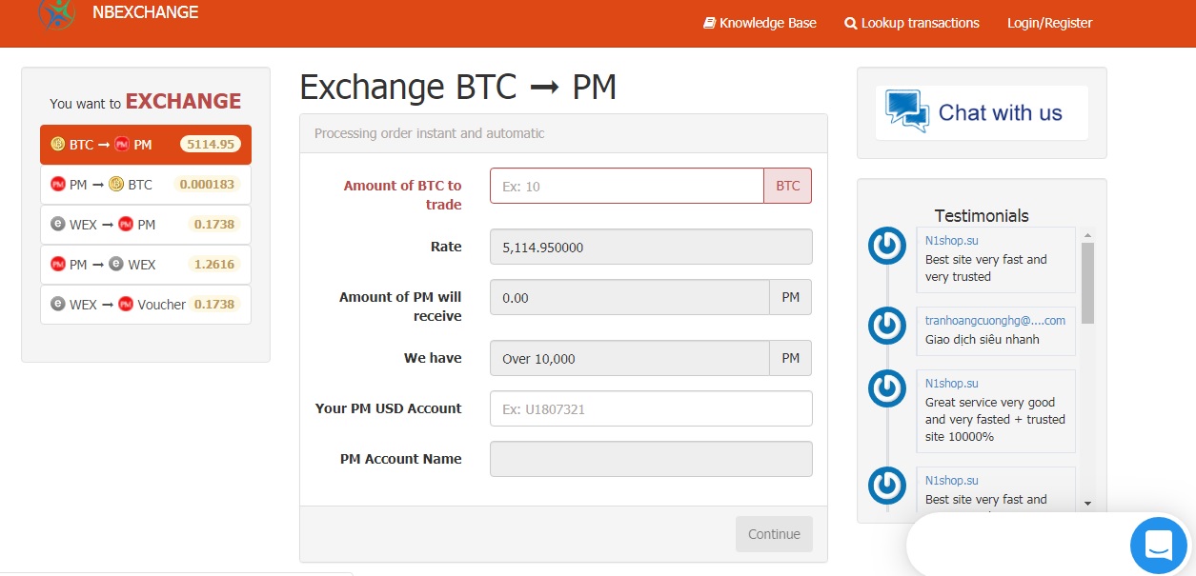Click the first testimonial avatar icon

tap(887, 247)
